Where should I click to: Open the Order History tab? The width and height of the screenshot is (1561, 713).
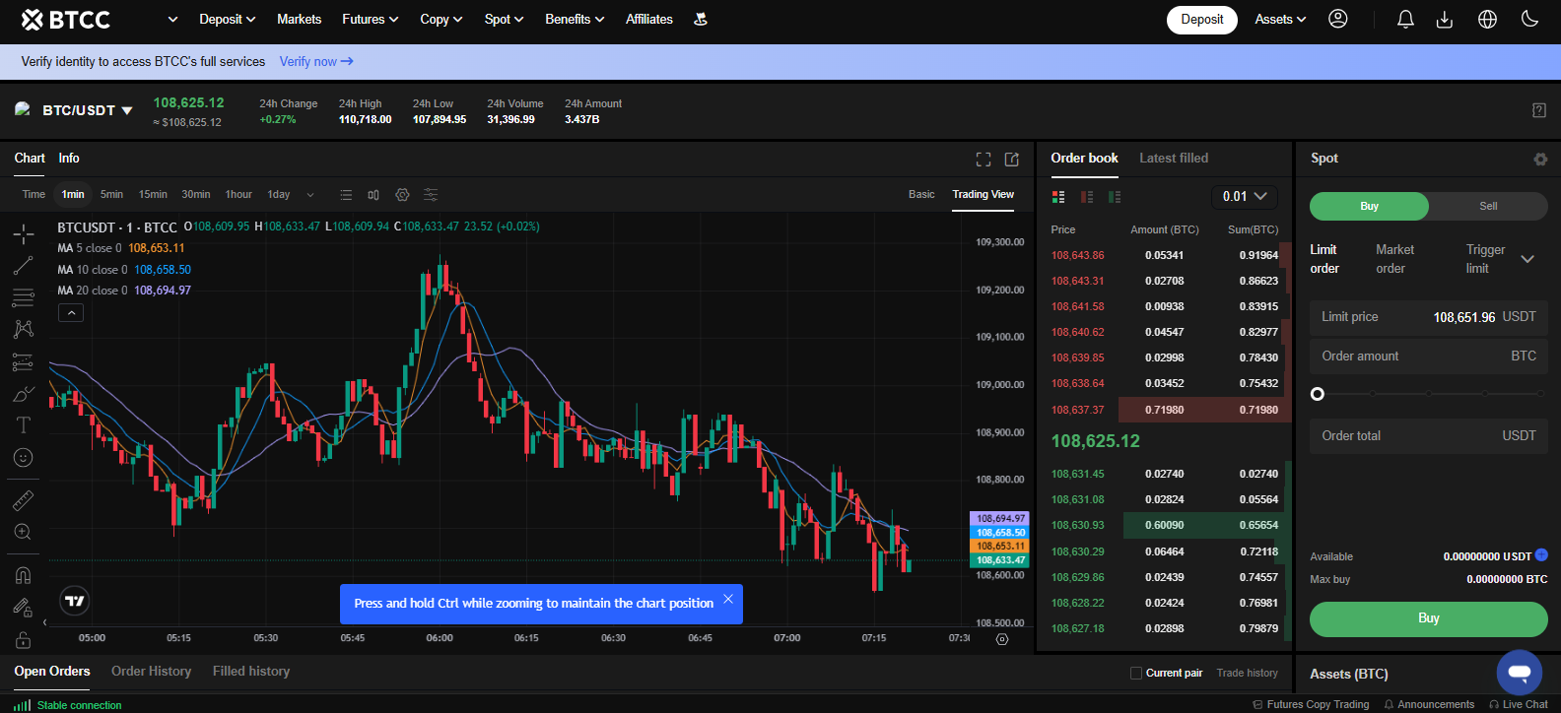click(151, 671)
